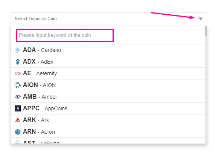Click the AION circular logo icon
Image resolution: width=215 pixels, height=154 pixels.
click(18, 85)
